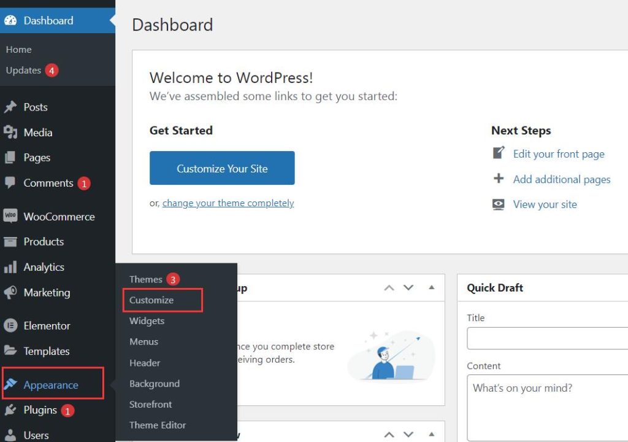Viewport: 628px width, 442px height.
Task: Open the Add additional pages link
Action: pyautogui.click(x=562, y=179)
